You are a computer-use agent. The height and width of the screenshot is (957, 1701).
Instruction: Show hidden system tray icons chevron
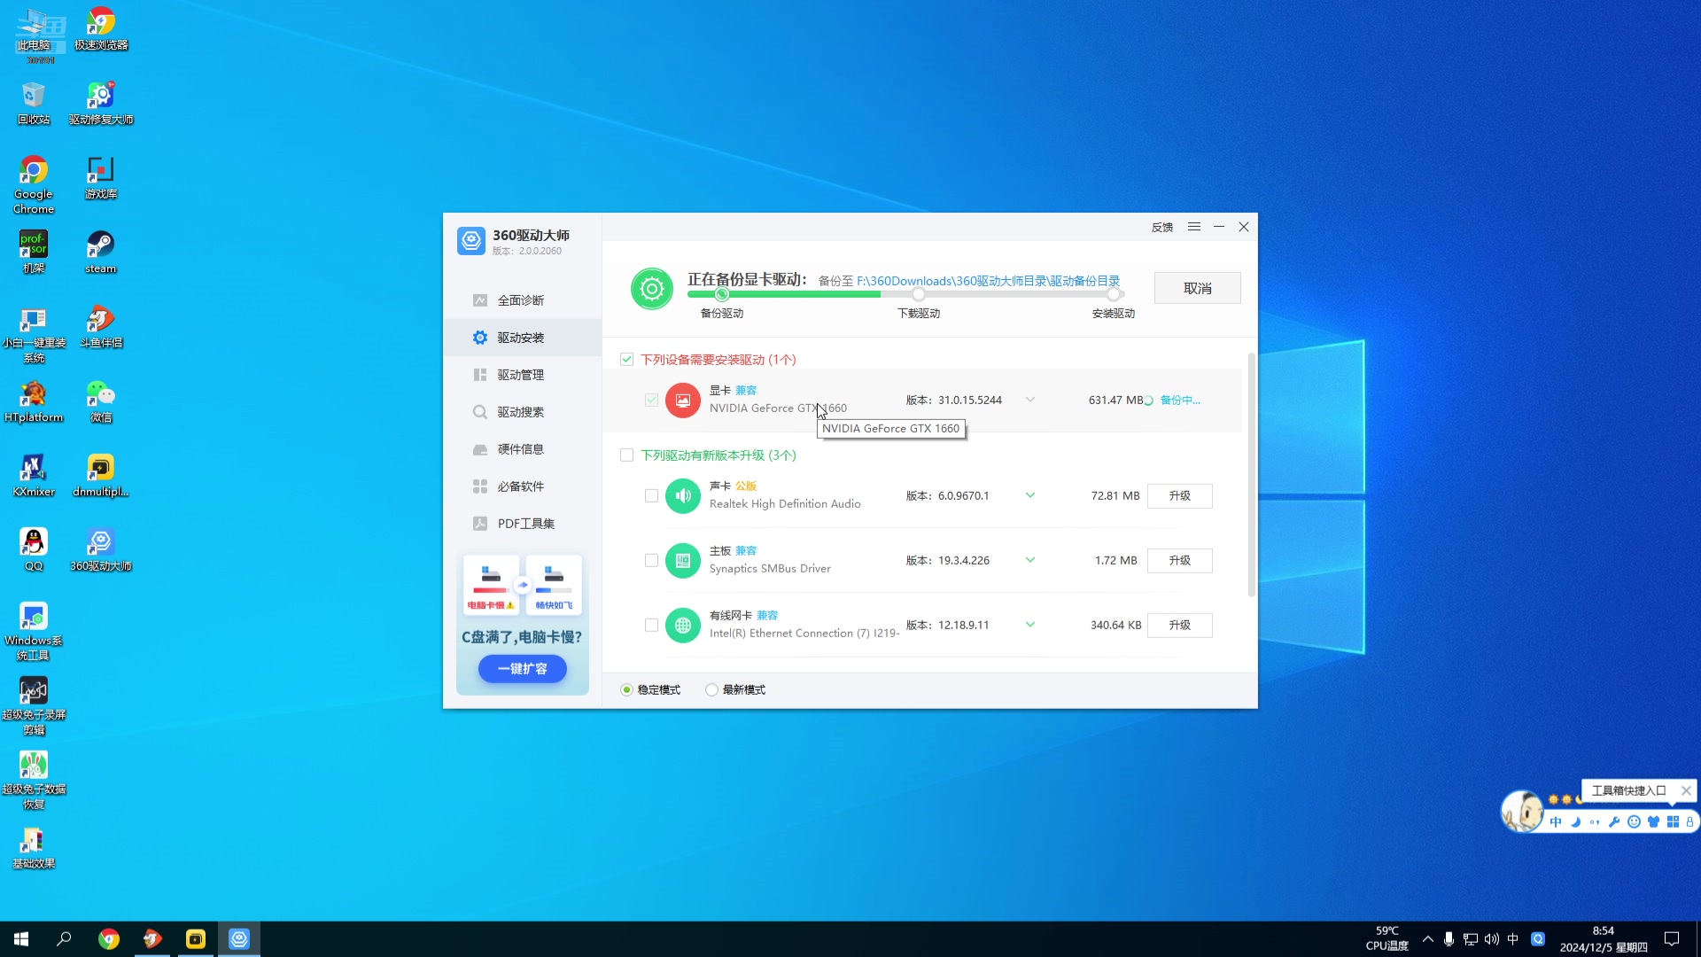1427,938
